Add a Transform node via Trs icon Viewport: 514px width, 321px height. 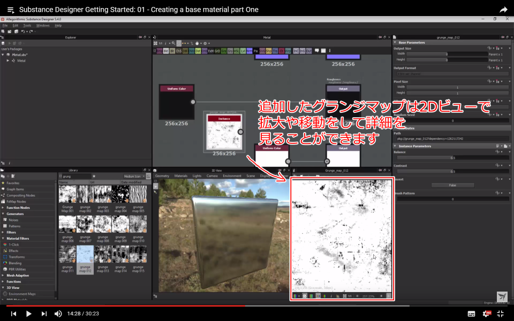(x=275, y=51)
